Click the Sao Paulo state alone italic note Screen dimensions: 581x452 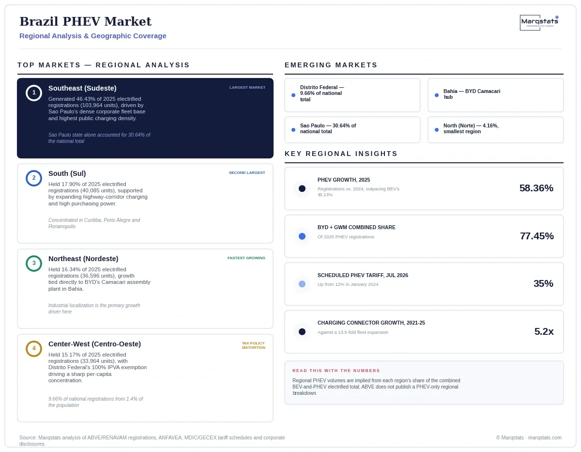tap(99, 138)
